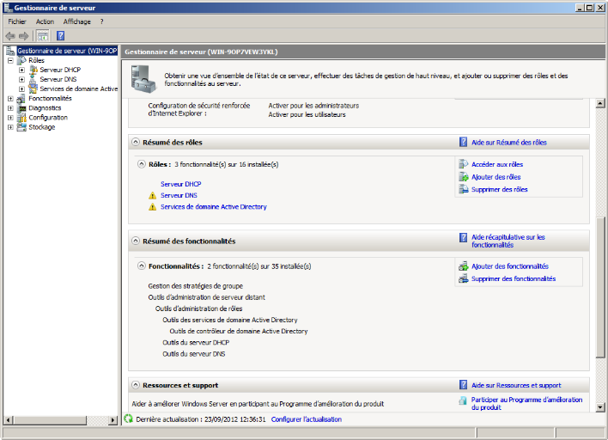
Task: Open the Fichier menu
Action: (17, 21)
